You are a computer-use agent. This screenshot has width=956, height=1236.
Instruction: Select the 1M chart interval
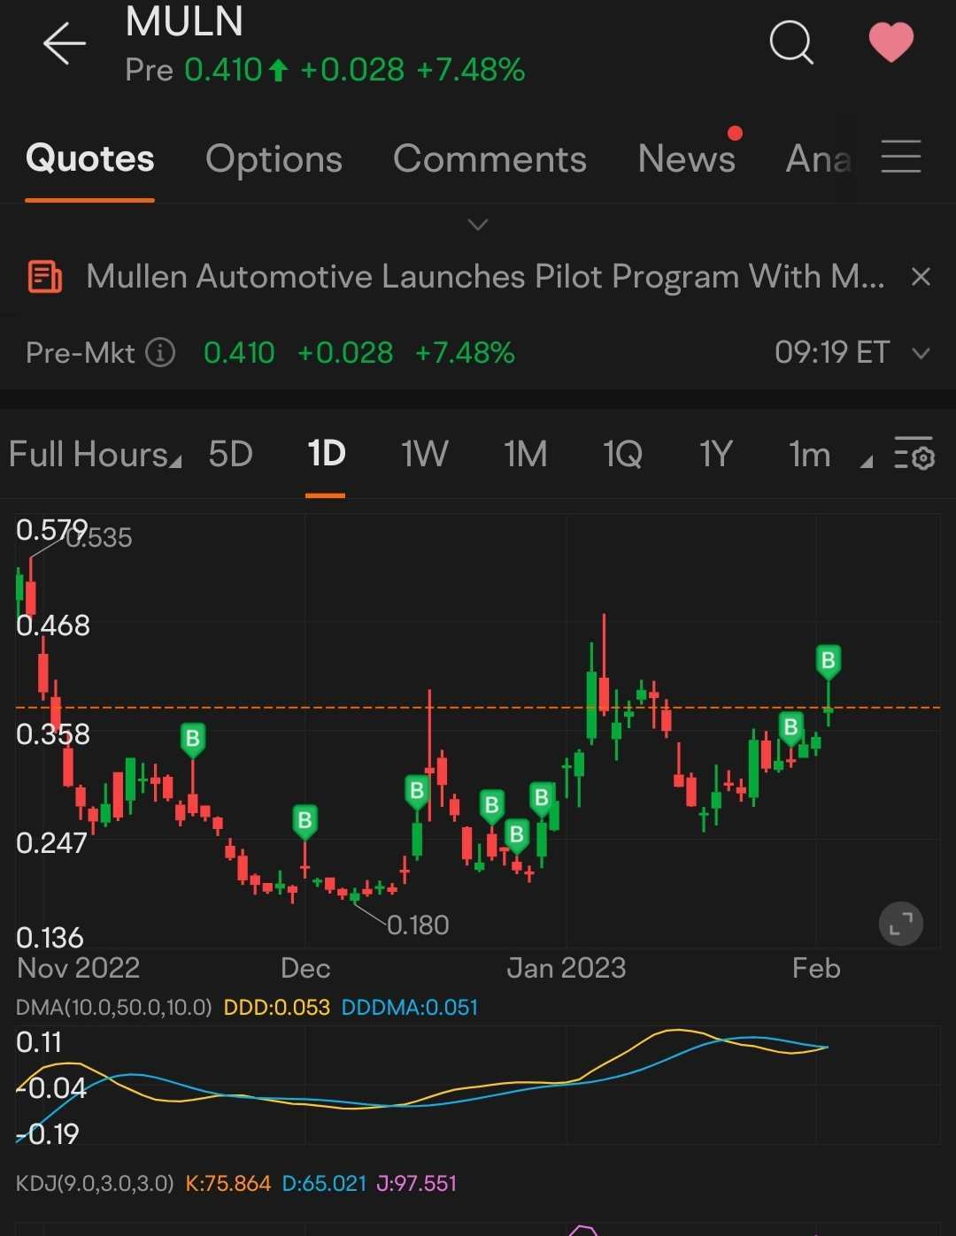[525, 455]
